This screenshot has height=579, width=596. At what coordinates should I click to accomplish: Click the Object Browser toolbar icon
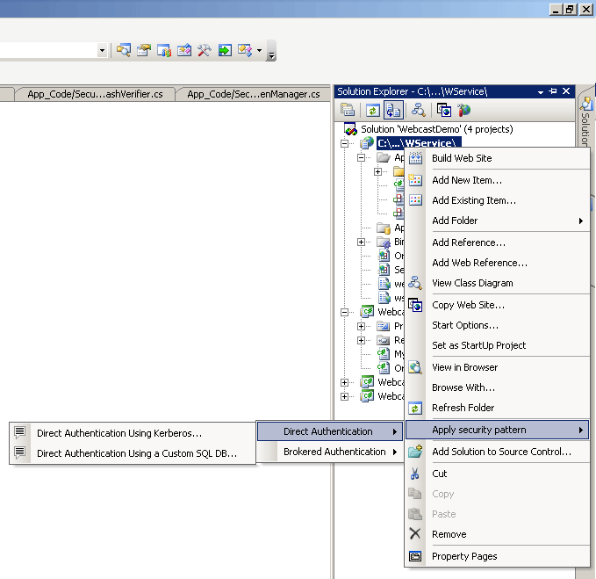(x=164, y=50)
